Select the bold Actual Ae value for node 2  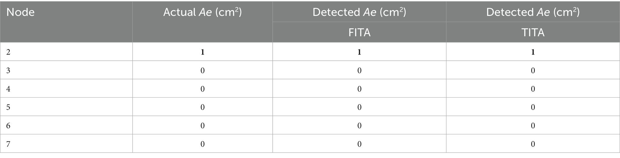(x=202, y=52)
